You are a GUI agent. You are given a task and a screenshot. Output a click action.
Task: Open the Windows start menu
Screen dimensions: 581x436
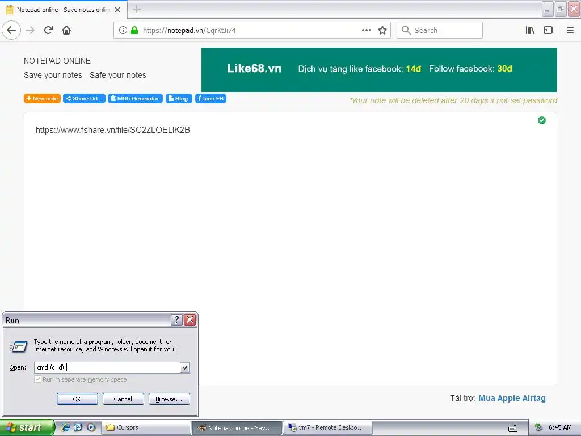[27, 427]
